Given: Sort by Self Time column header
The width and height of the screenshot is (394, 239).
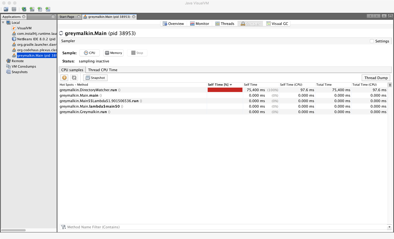Looking at the screenshot, I should point(261,85).
